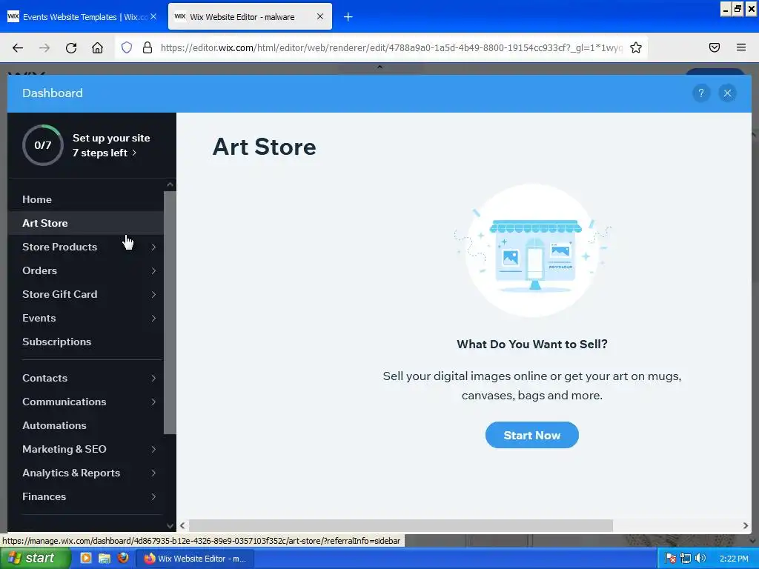Click the 0/7 setup progress circle
Screen dimensions: 759x569
click(42, 145)
